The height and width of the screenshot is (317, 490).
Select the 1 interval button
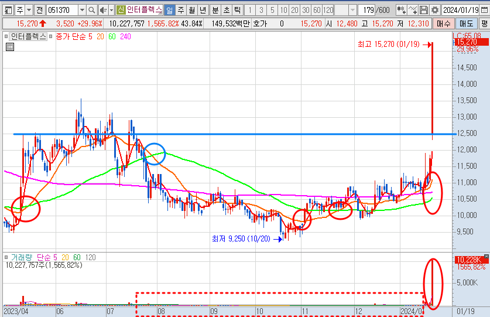(250, 11)
